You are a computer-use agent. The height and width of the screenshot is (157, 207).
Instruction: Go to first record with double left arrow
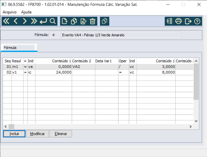[6, 21]
